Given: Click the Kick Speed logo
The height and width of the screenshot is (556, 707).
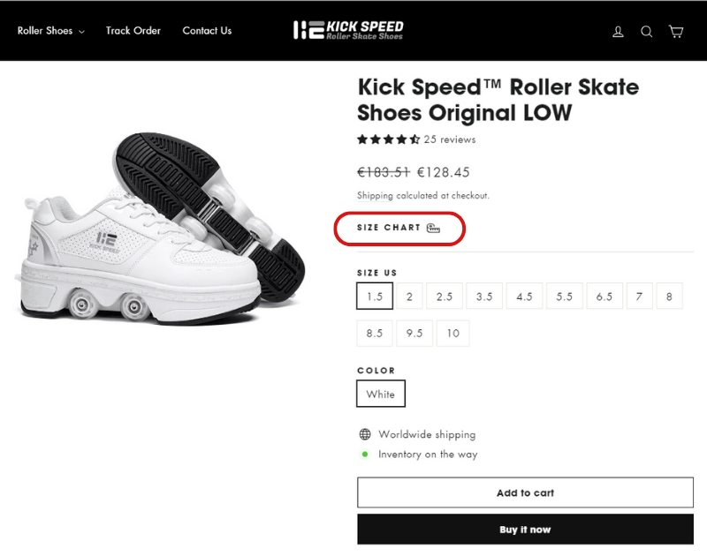Looking at the screenshot, I should coord(348,31).
